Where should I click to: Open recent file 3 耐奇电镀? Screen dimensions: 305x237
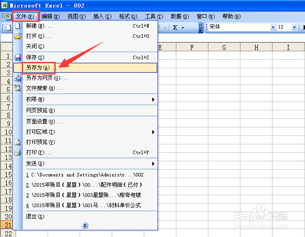pos(85,195)
